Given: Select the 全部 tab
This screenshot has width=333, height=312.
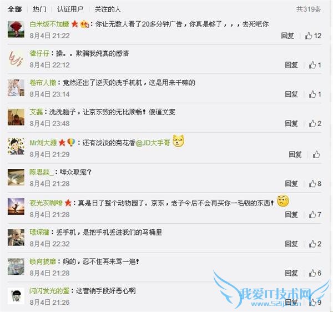Looking at the screenshot, I should (14, 9).
